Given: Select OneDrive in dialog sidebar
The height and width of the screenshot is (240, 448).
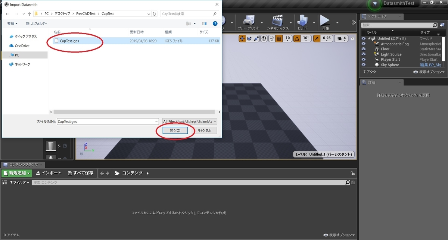Looking at the screenshot, I should tap(19, 46).
